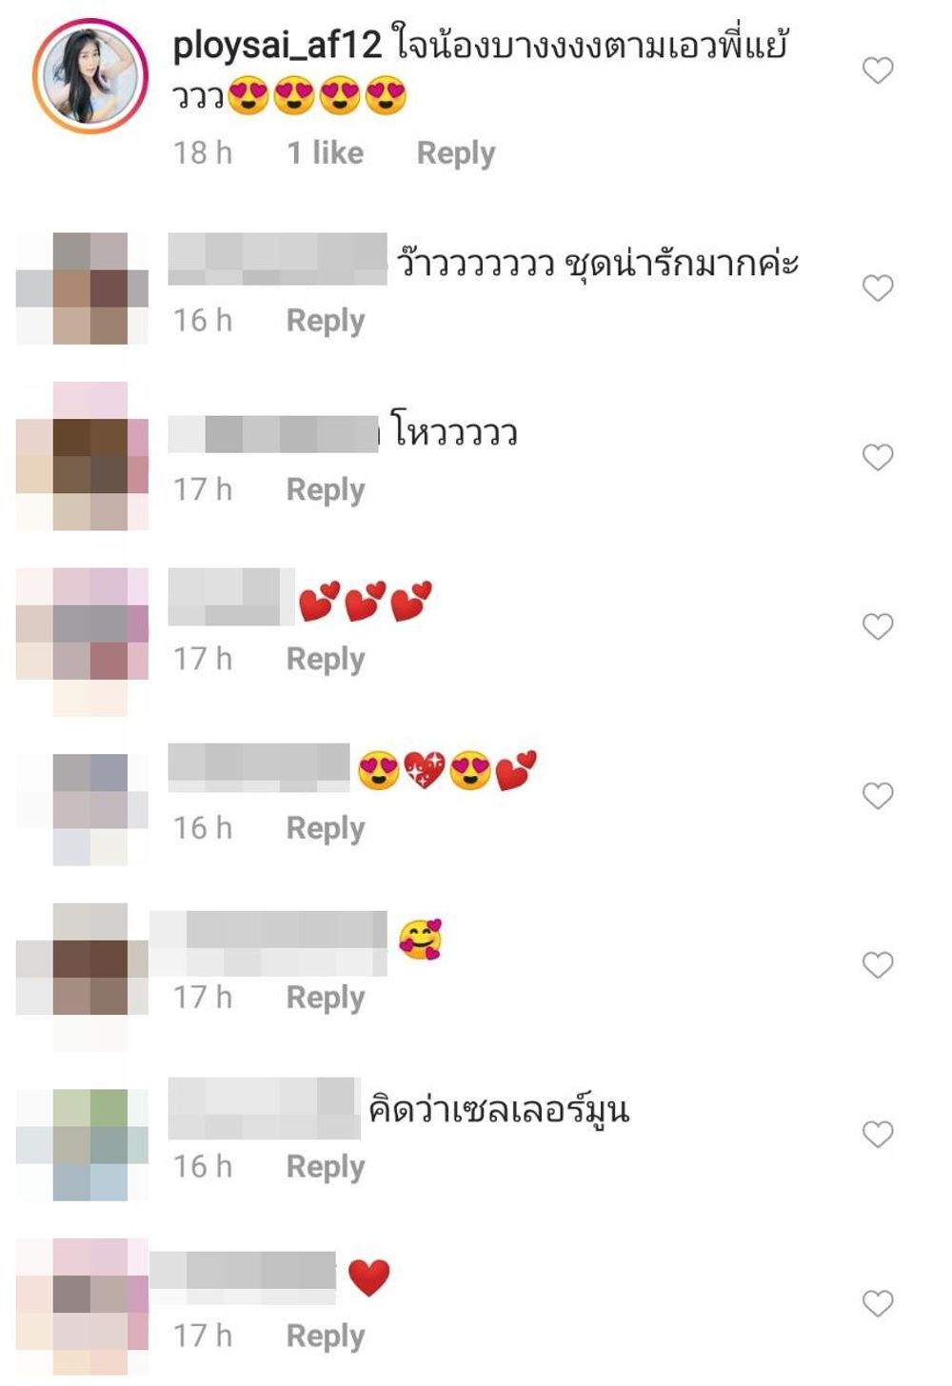View who liked via 1 like
Viewport: 952px width, 1386px height.
pos(326,152)
